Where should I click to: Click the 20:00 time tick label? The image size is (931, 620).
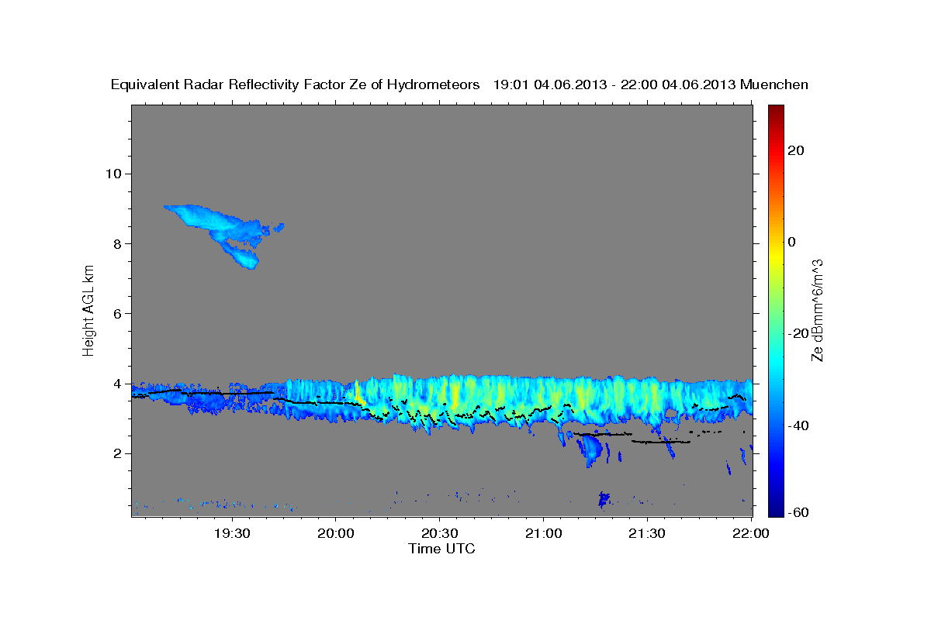pyautogui.click(x=336, y=534)
